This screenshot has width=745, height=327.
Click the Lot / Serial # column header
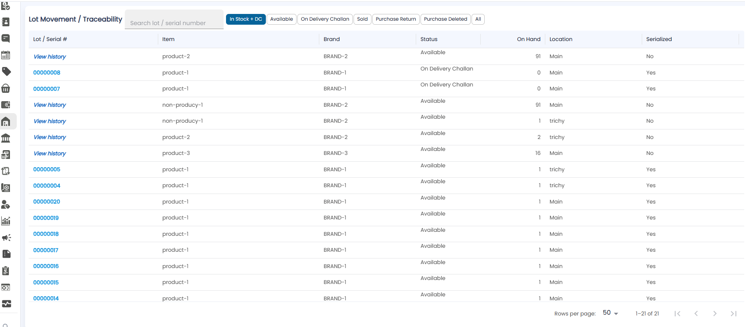[x=50, y=39]
